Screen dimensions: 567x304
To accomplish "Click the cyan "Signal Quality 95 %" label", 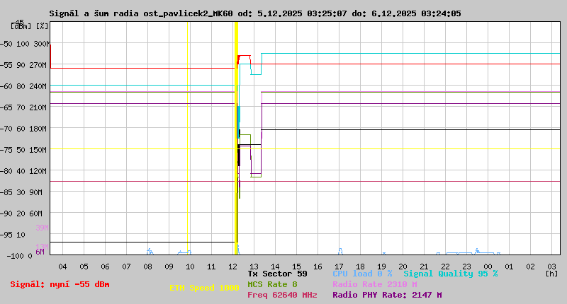I will (451, 273).
